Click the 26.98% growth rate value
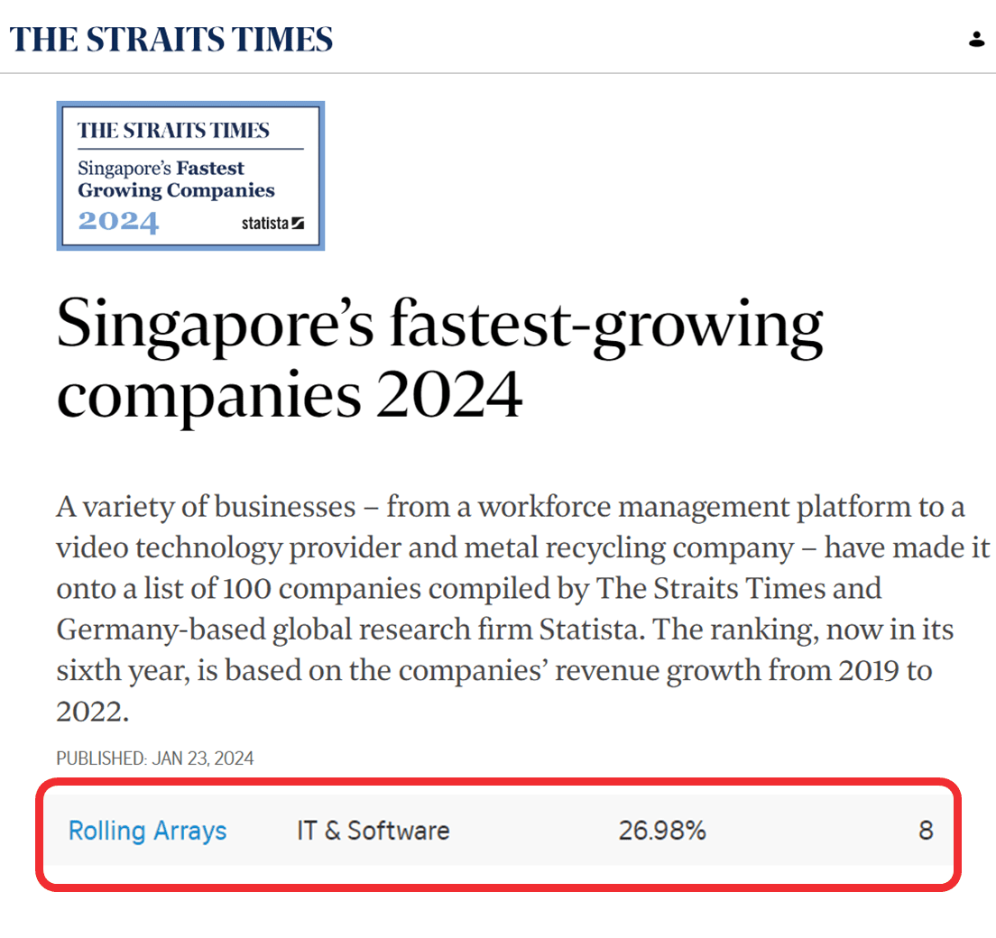The image size is (996, 938). [662, 831]
